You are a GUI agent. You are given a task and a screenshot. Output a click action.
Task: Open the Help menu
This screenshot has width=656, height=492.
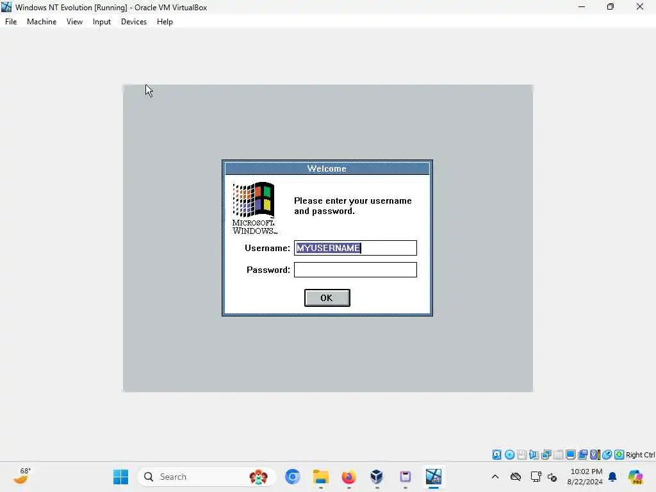(165, 22)
